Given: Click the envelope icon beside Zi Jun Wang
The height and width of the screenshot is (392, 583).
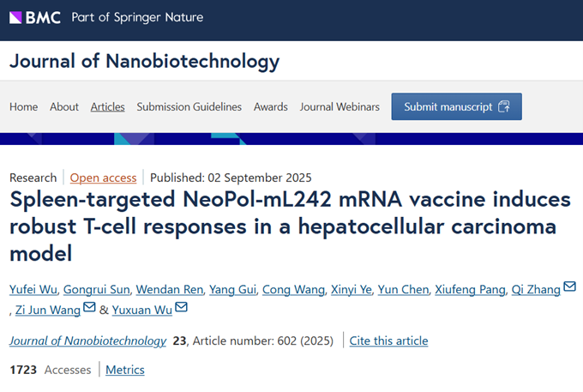Looking at the screenshot, I should tap(90, 307).
